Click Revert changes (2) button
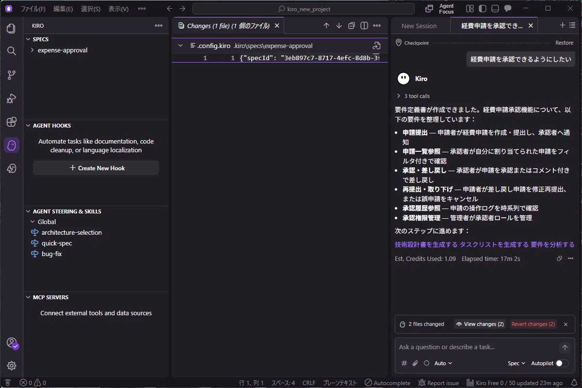 [x=533, y=324]
